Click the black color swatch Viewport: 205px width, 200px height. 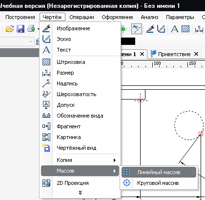128,41
